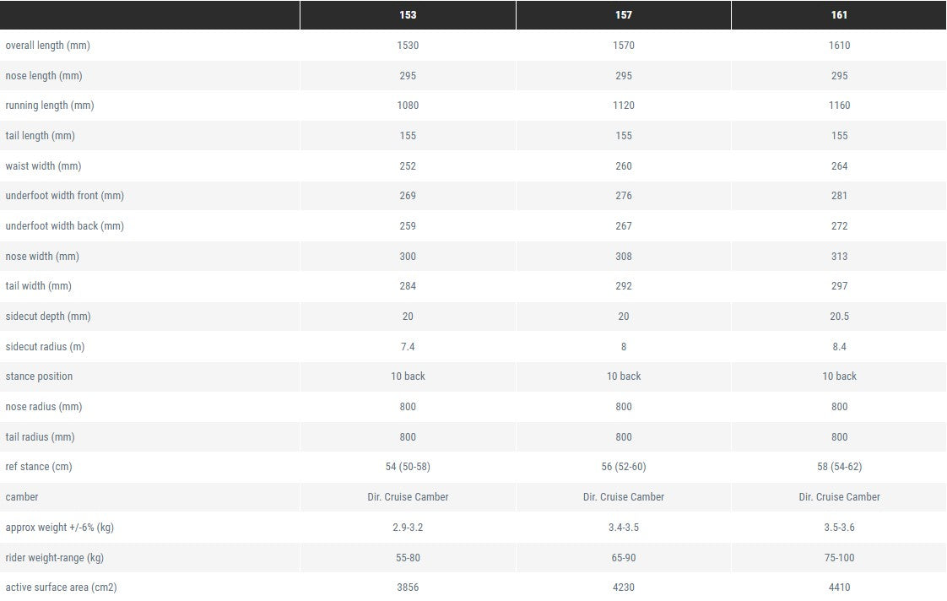
Task: Select the waist width (mm) row label
Action: click(x=43, y=166)
